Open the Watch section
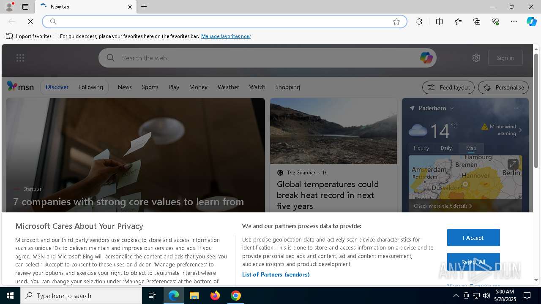 point(257,87)
